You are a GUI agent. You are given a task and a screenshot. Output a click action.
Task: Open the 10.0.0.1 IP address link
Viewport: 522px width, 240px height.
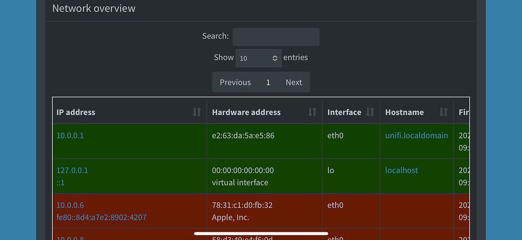coord(70,136)
